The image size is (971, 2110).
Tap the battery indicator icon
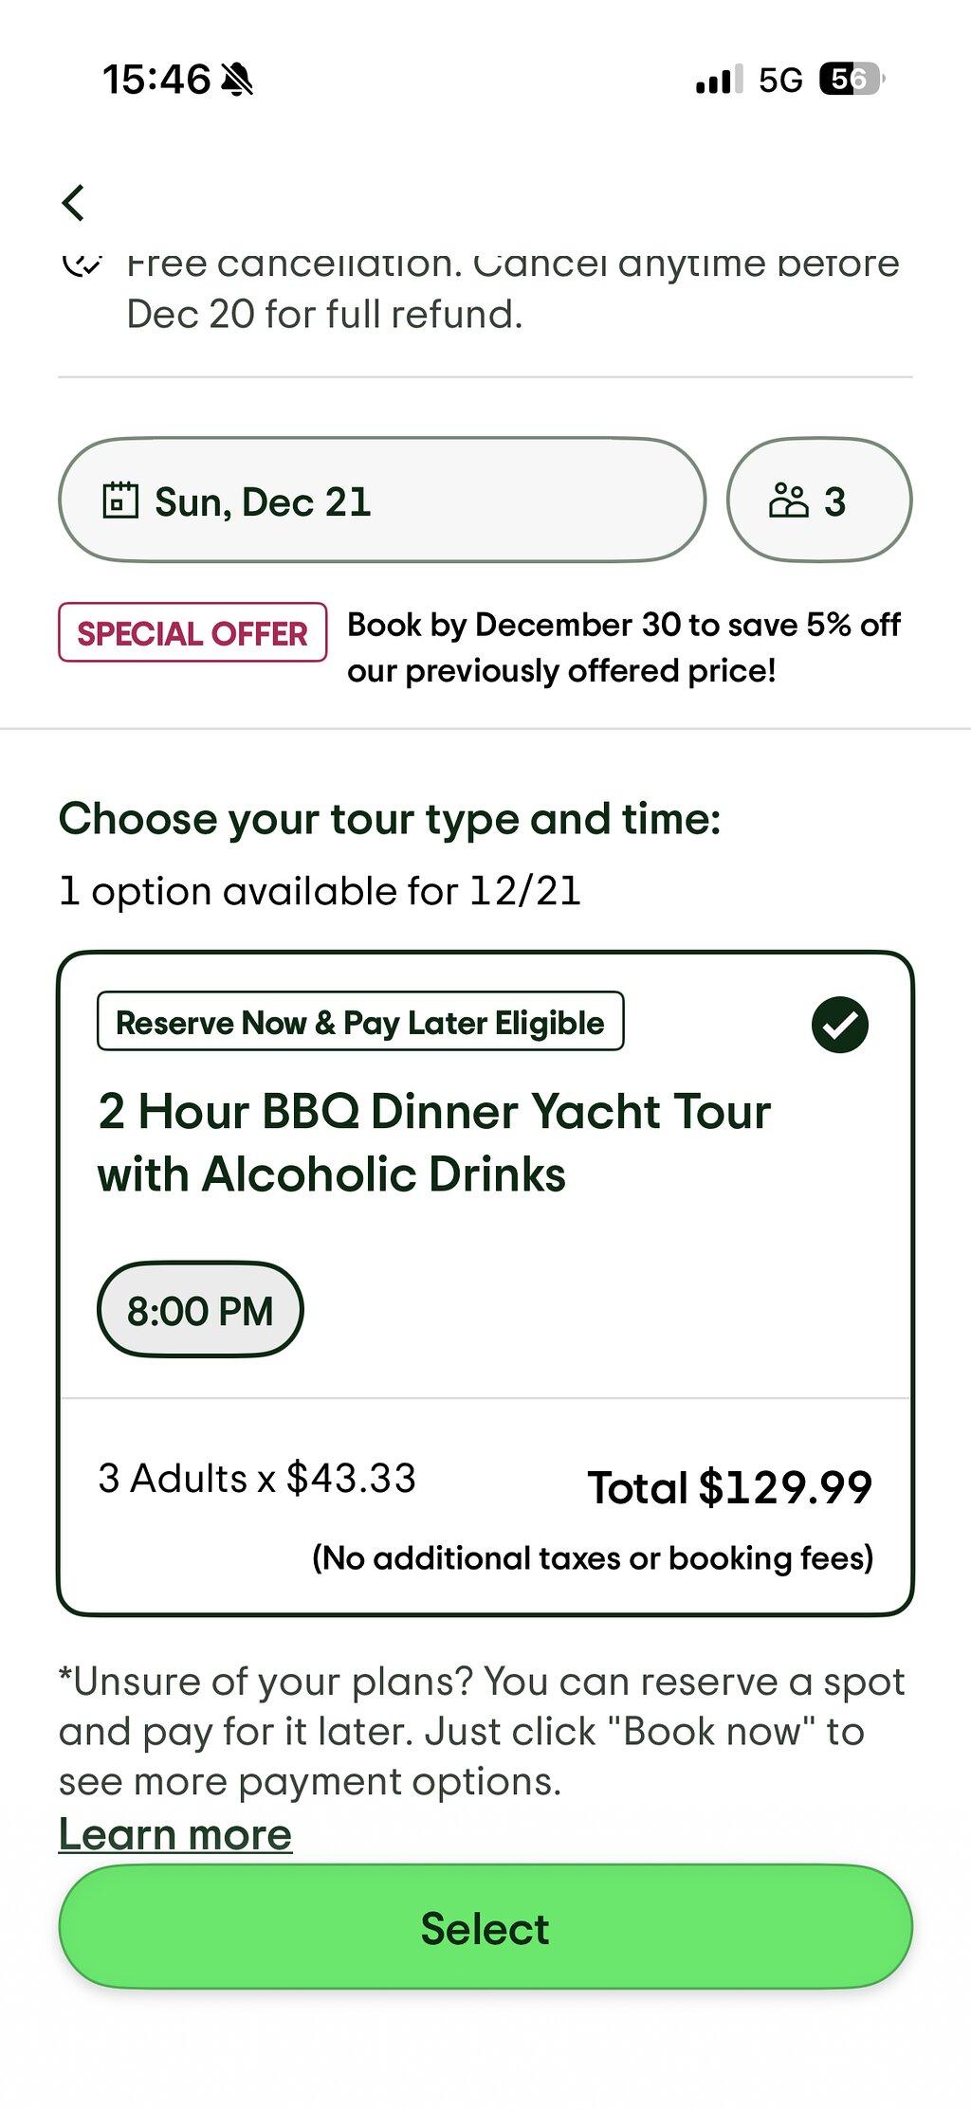click(852, 79)
